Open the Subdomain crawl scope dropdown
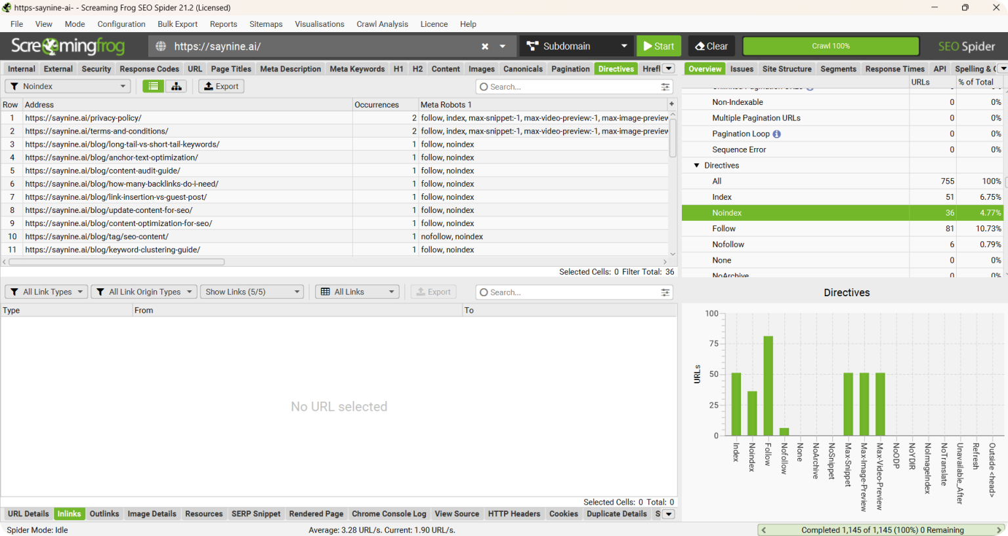The image size is (1008, 536). pyautogui.click(x=577, y=47)
